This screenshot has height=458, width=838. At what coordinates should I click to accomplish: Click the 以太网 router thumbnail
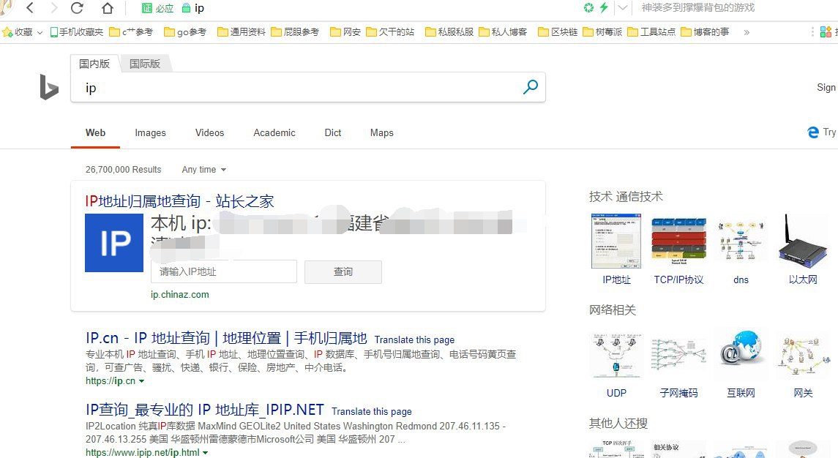[x=803, y=240]
